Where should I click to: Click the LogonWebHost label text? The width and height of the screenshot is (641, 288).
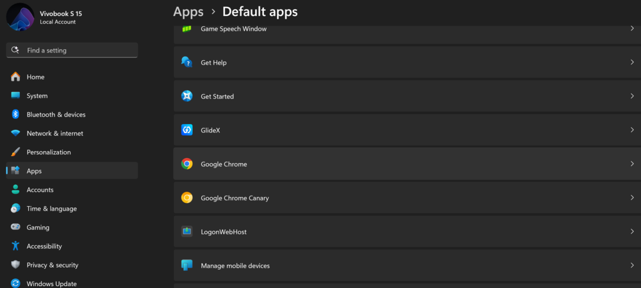click(x=224, y=232)
